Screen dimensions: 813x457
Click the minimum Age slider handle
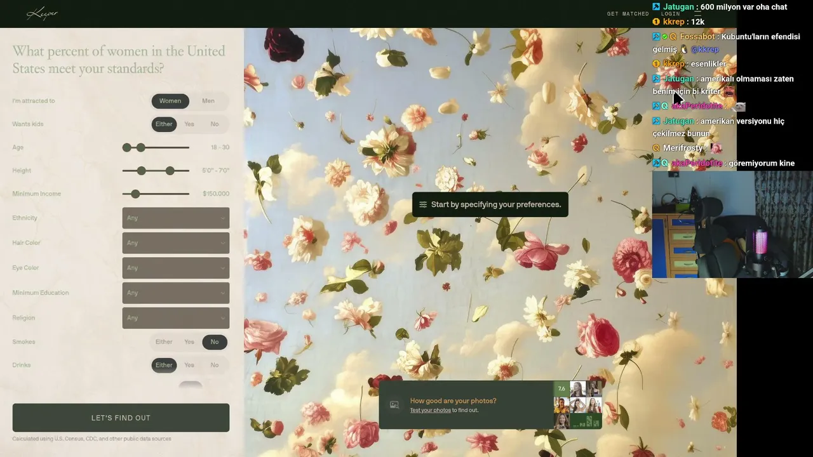tap(127, 147)
